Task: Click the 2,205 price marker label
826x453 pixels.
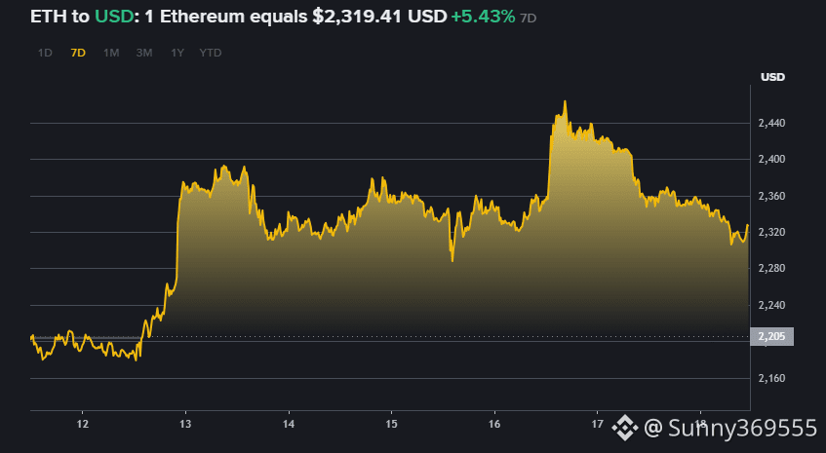Action: pyautogui.click(x=771, y=337)
